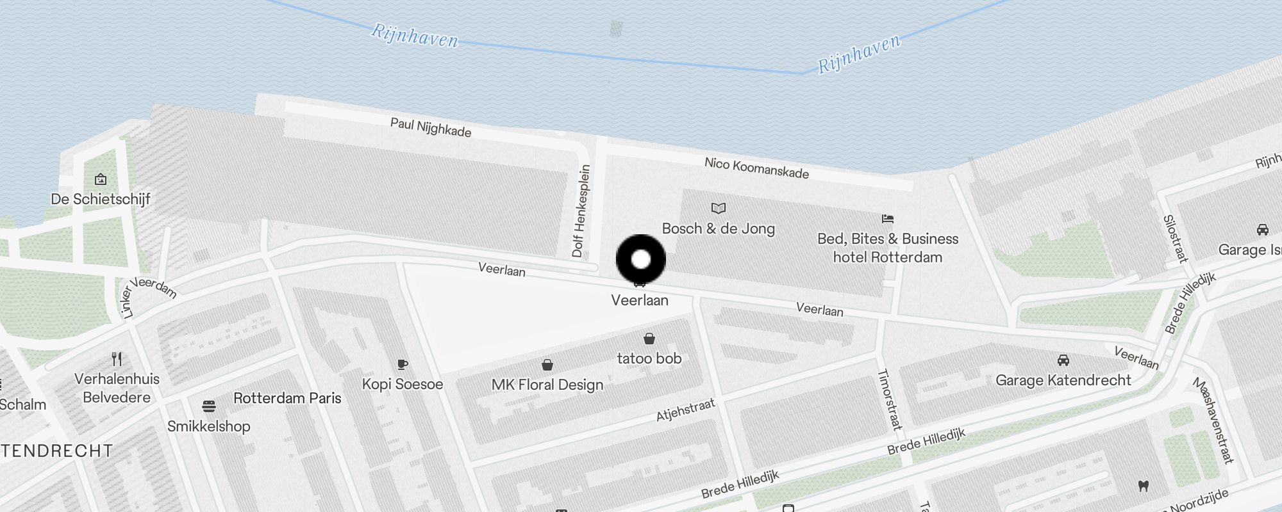The image size is (1282, 512).
Task: Select the Smikkelshop burger icon
Action: [208, 406]
